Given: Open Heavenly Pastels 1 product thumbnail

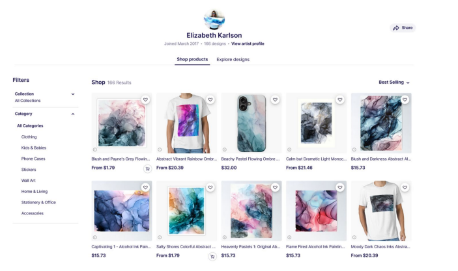Looking at the screenshot, I should pos(251,211).
